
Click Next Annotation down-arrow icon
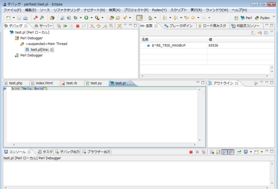(165, 18)
